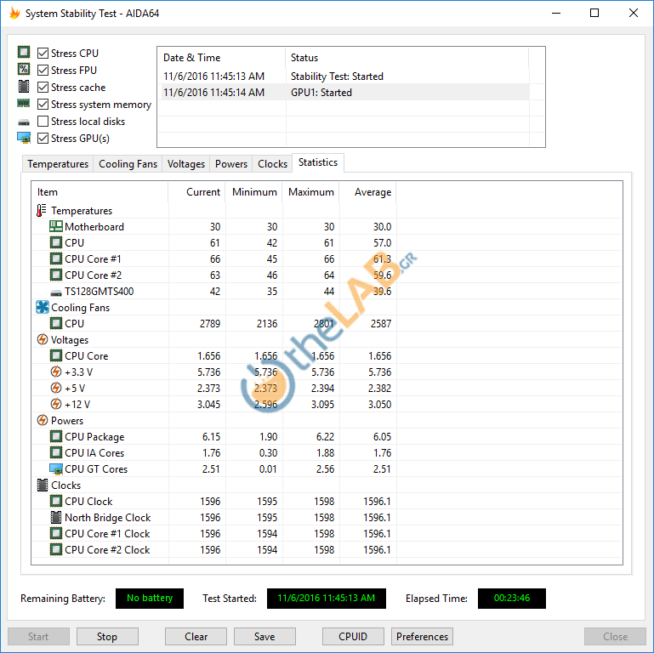Click the CPU Clock row icon
The image size is (654, 653).
pos(56,501)
